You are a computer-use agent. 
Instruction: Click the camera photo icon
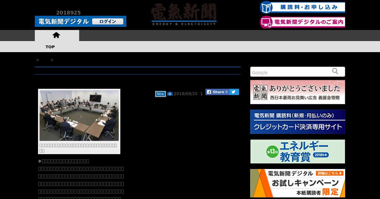point(170,94)
